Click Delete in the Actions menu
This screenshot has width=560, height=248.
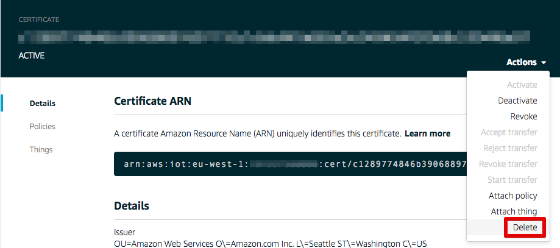(x=525, y=227)
